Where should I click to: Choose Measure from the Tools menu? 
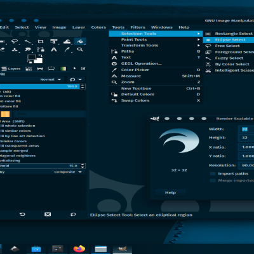(x=156, y=76)
